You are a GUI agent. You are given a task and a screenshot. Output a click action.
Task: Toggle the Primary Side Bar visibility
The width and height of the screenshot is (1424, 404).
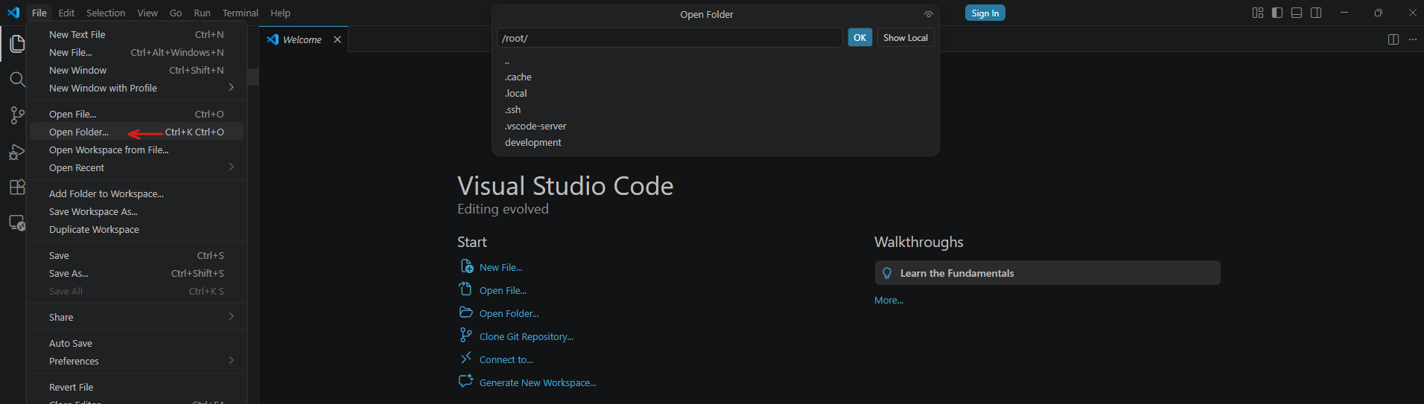(1277, 13)
